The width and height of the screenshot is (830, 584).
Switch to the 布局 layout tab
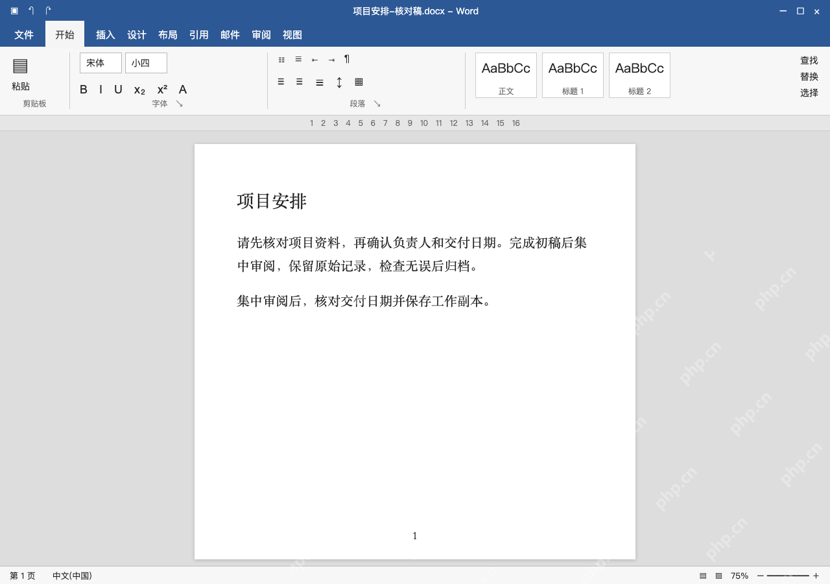[168, 35]
